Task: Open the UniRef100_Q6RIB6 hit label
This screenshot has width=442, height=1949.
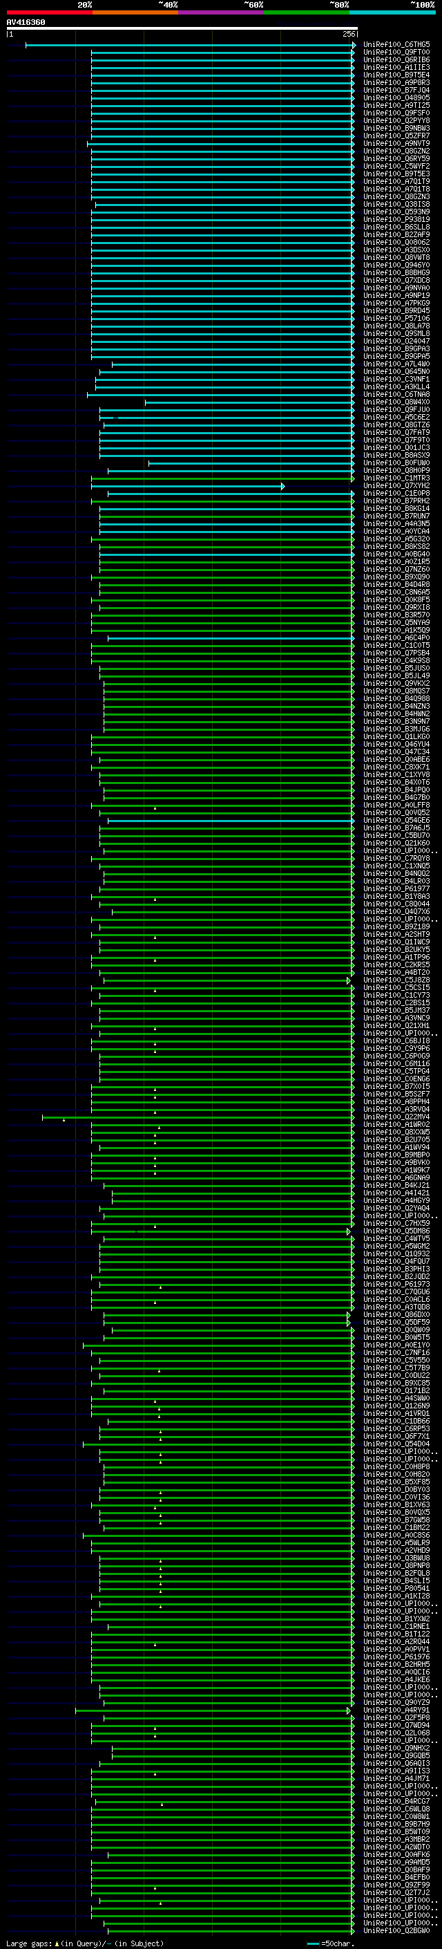Action: [x=396, y=59]
